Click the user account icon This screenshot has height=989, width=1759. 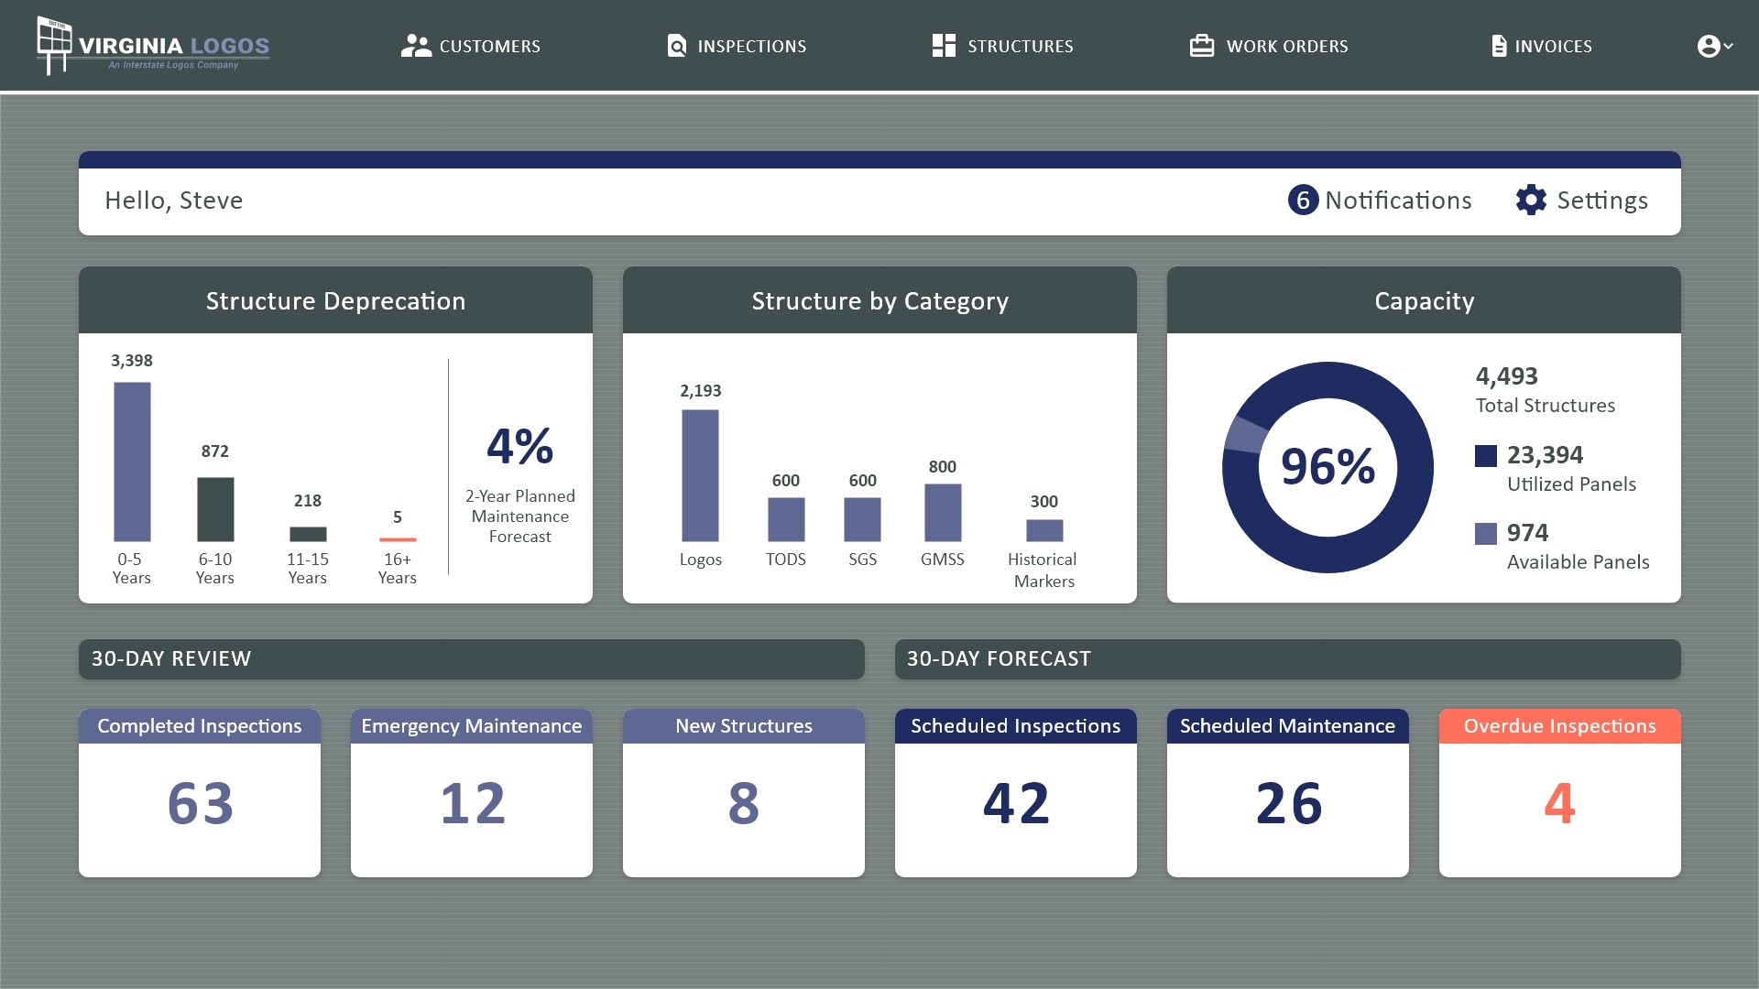click(1710, 45)
